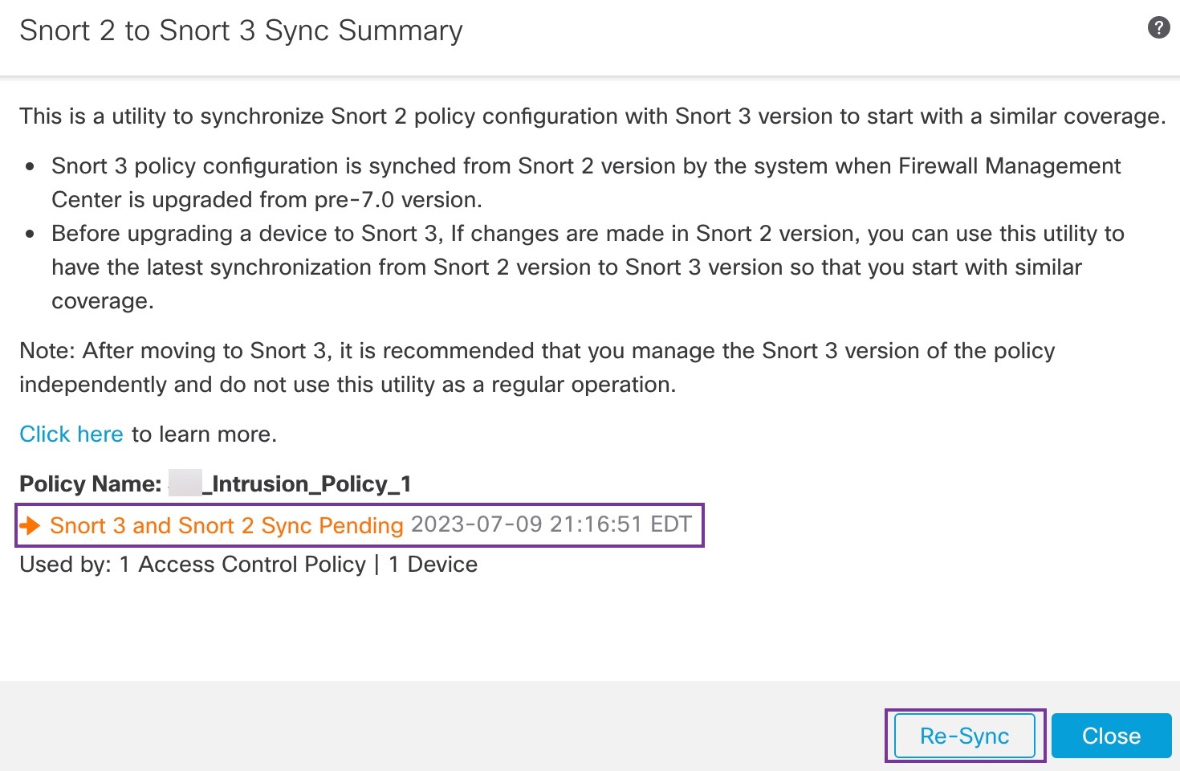The height and width of the screenshot is (771, 1180).
Task: Select the 2023-07-09 sync timestamp
Action: coord(551,525)
